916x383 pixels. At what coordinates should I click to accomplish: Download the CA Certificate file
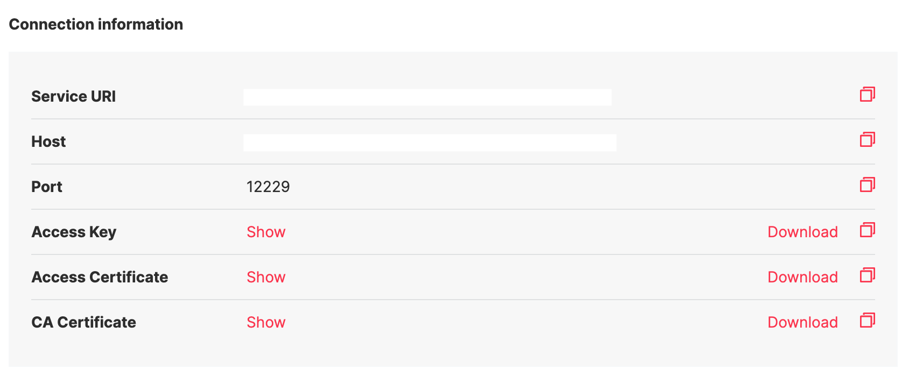[x=802, y=322]
